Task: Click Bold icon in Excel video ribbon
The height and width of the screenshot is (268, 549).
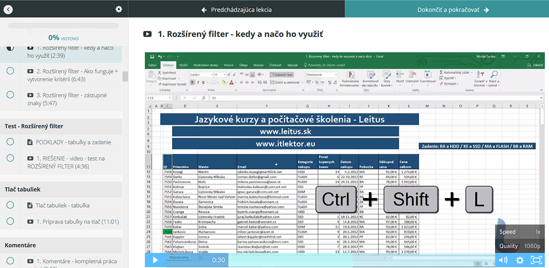Action: click(193, 82)
